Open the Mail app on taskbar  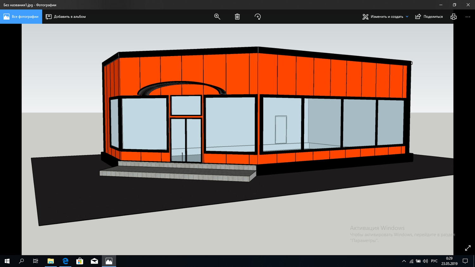(94, 261)
